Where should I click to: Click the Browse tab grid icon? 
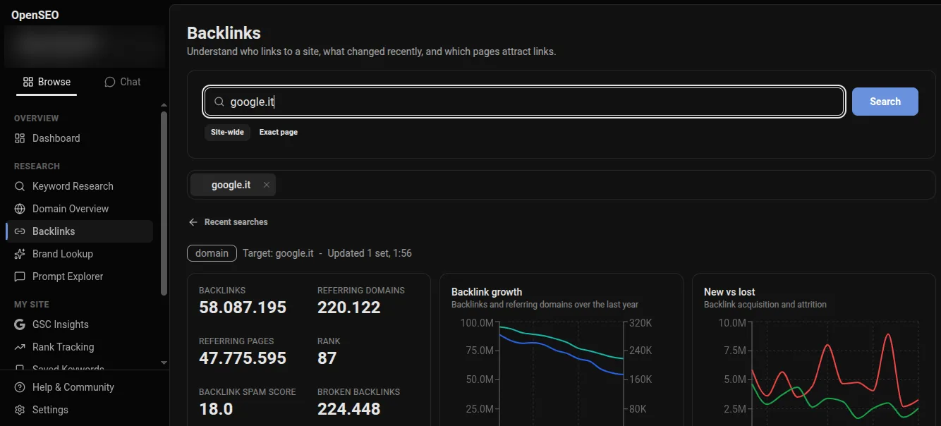point(28,82)
